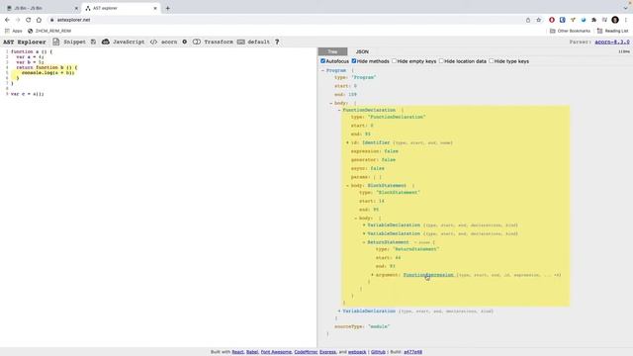Close the AST explorer browser tab
The height and width of the screenshot is (356, 633).
coord(155,8)
